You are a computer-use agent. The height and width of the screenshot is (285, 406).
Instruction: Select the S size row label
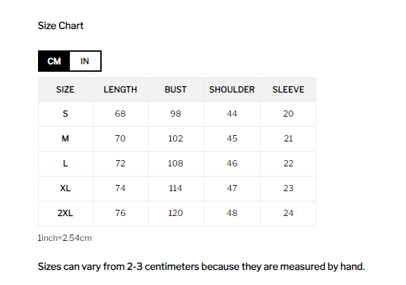[x=66, y=114]
